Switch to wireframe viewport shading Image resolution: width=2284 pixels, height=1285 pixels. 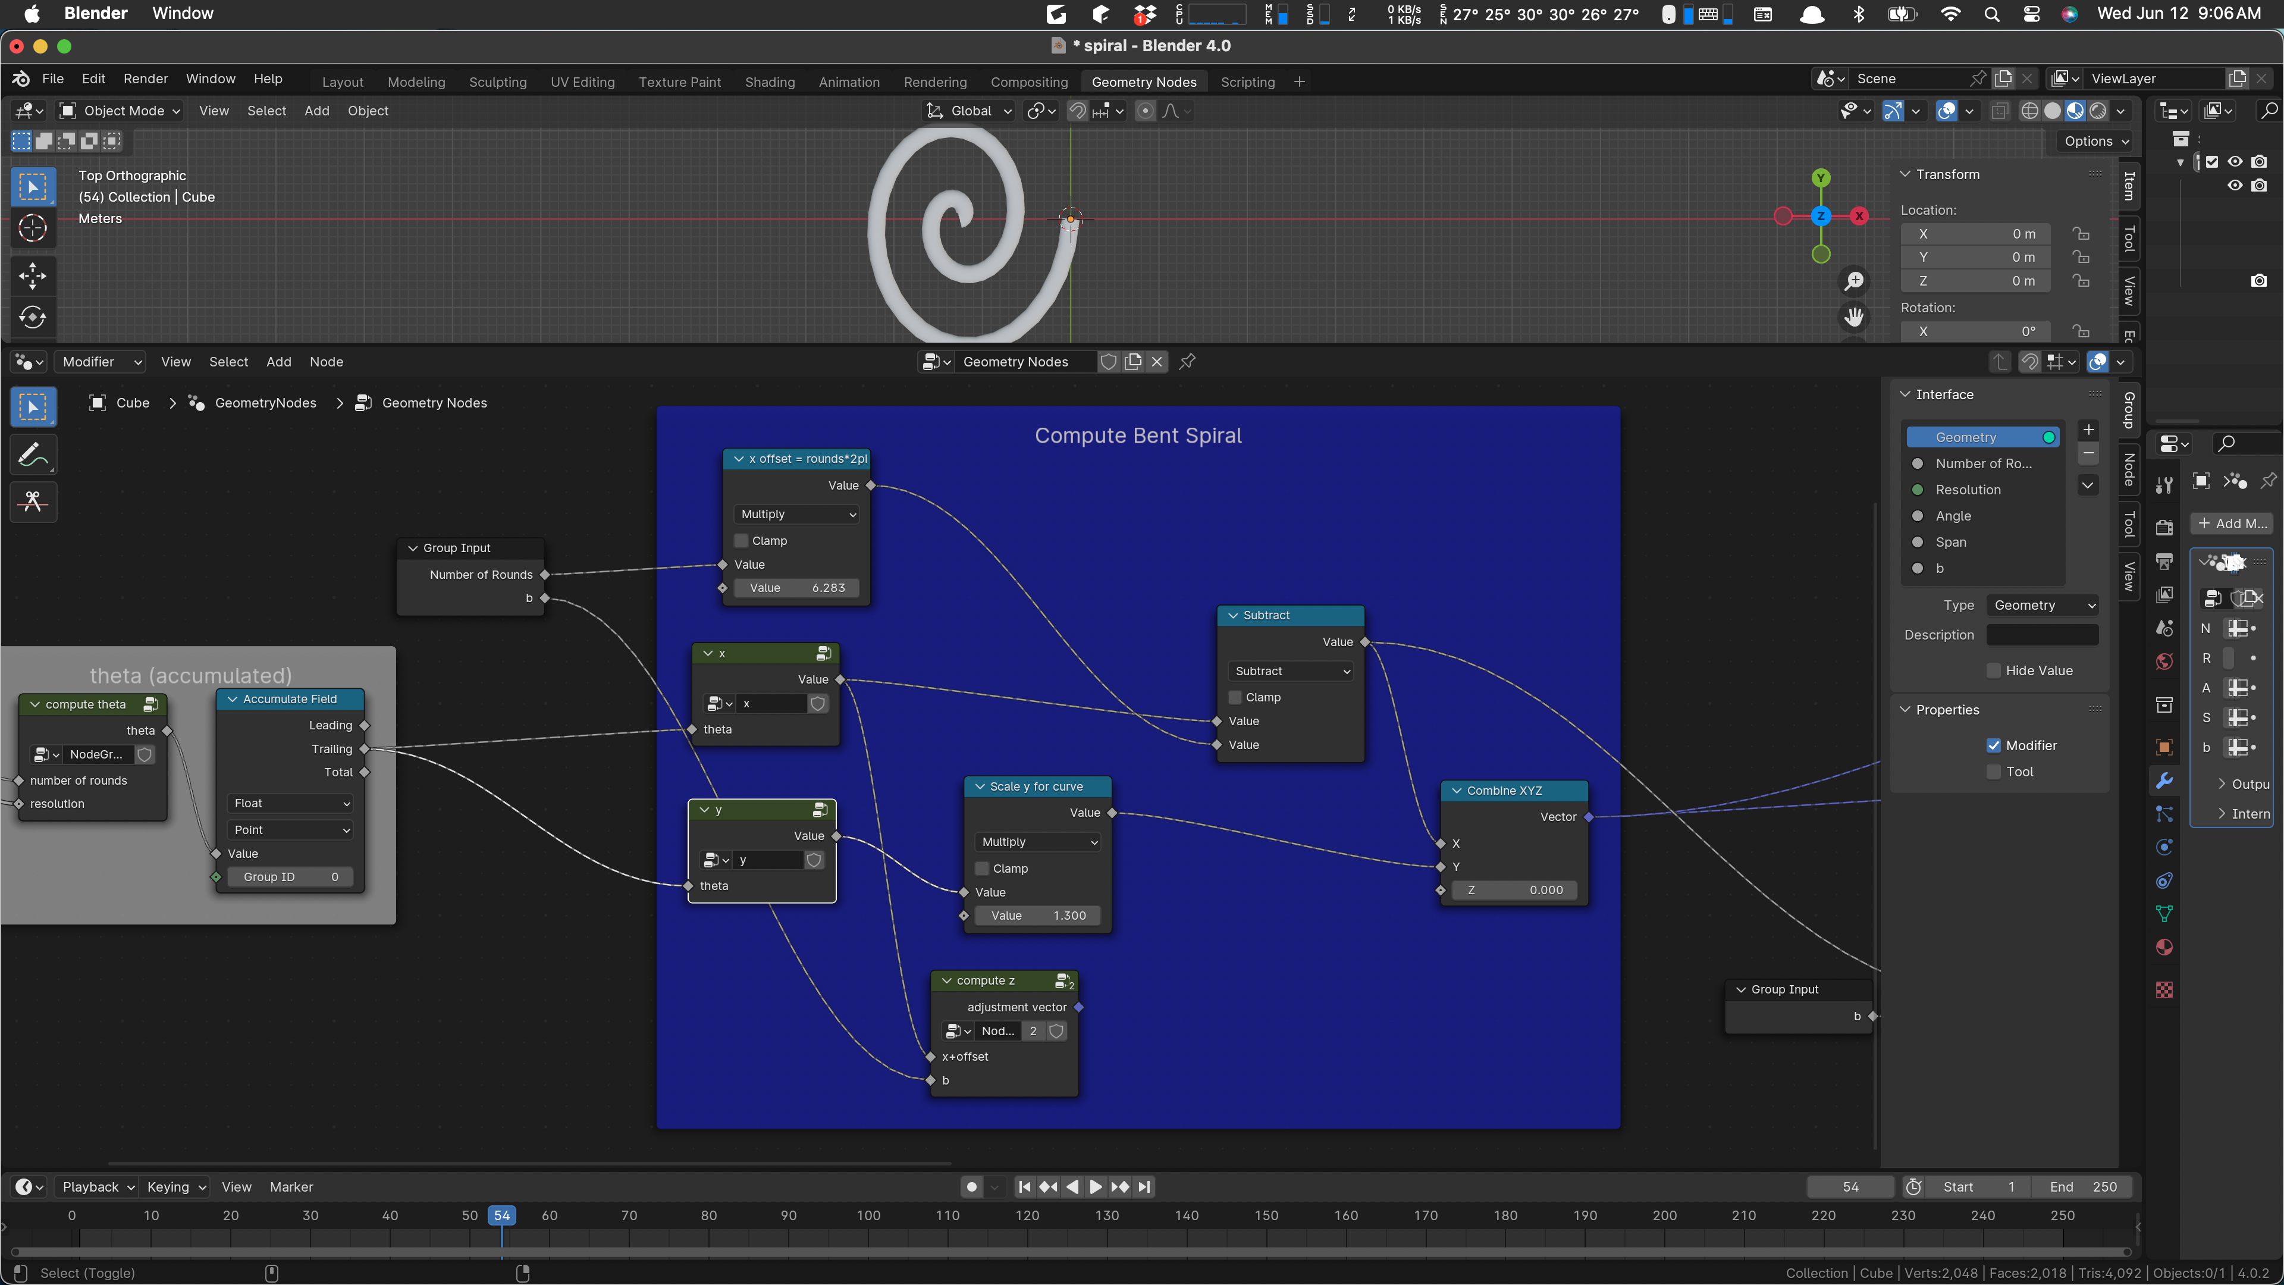pos(2029,111)
